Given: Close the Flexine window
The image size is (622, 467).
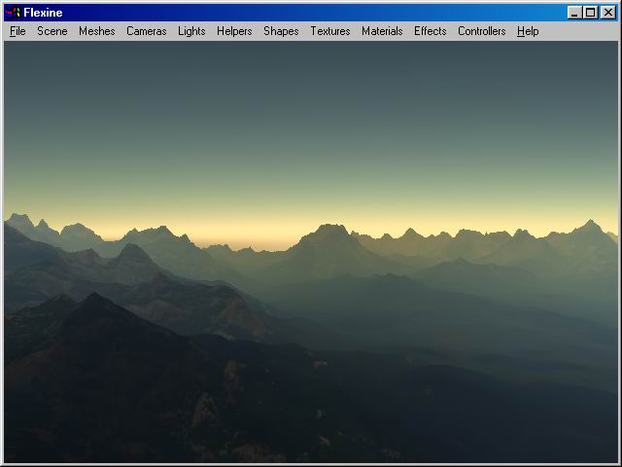Looking at the screenshot, I should point(607,13).
